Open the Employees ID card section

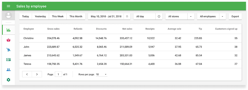point(8,60)
